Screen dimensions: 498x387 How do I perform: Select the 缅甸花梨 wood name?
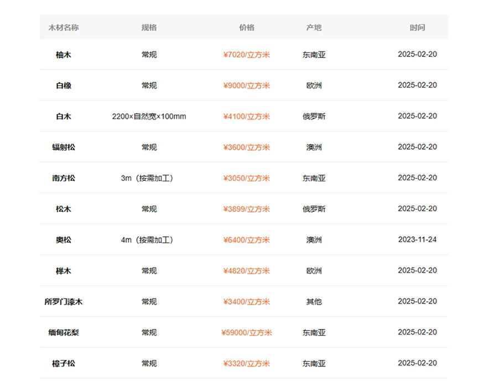pyautogui.click(x=64, y=332)
